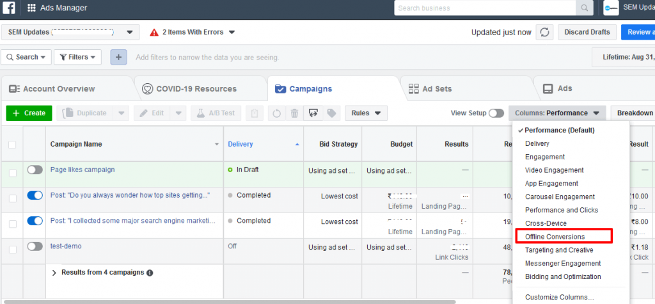
Task: Click the revert/undo circular arrow icon
Action: (276, 113)
